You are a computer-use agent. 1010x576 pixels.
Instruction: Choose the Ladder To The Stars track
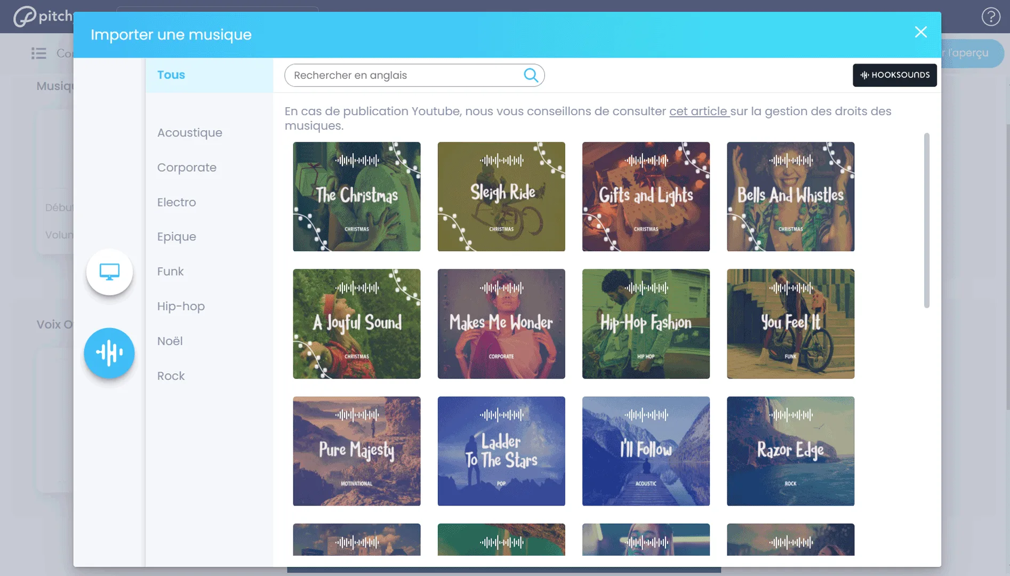501,451
